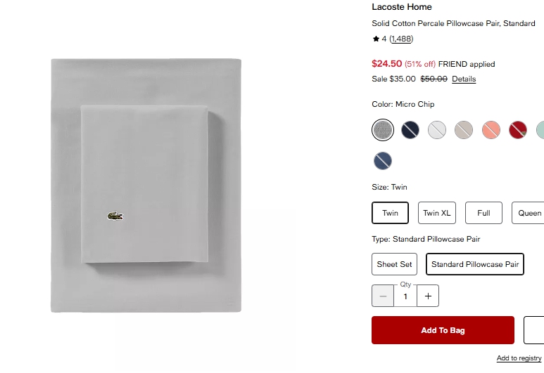Viewport: 544px width, 373px height.
Task: Decrease quantity with the minus button
Action: pos(383,296)
